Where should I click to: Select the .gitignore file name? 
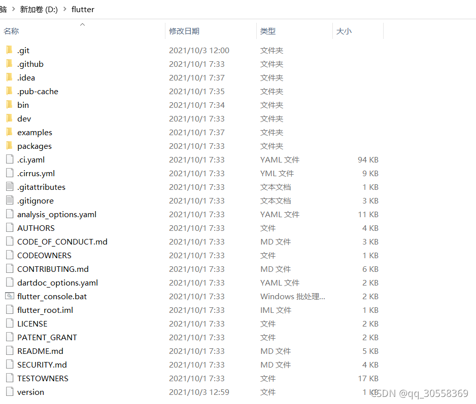pyautogui.click(x=36, y=200)
